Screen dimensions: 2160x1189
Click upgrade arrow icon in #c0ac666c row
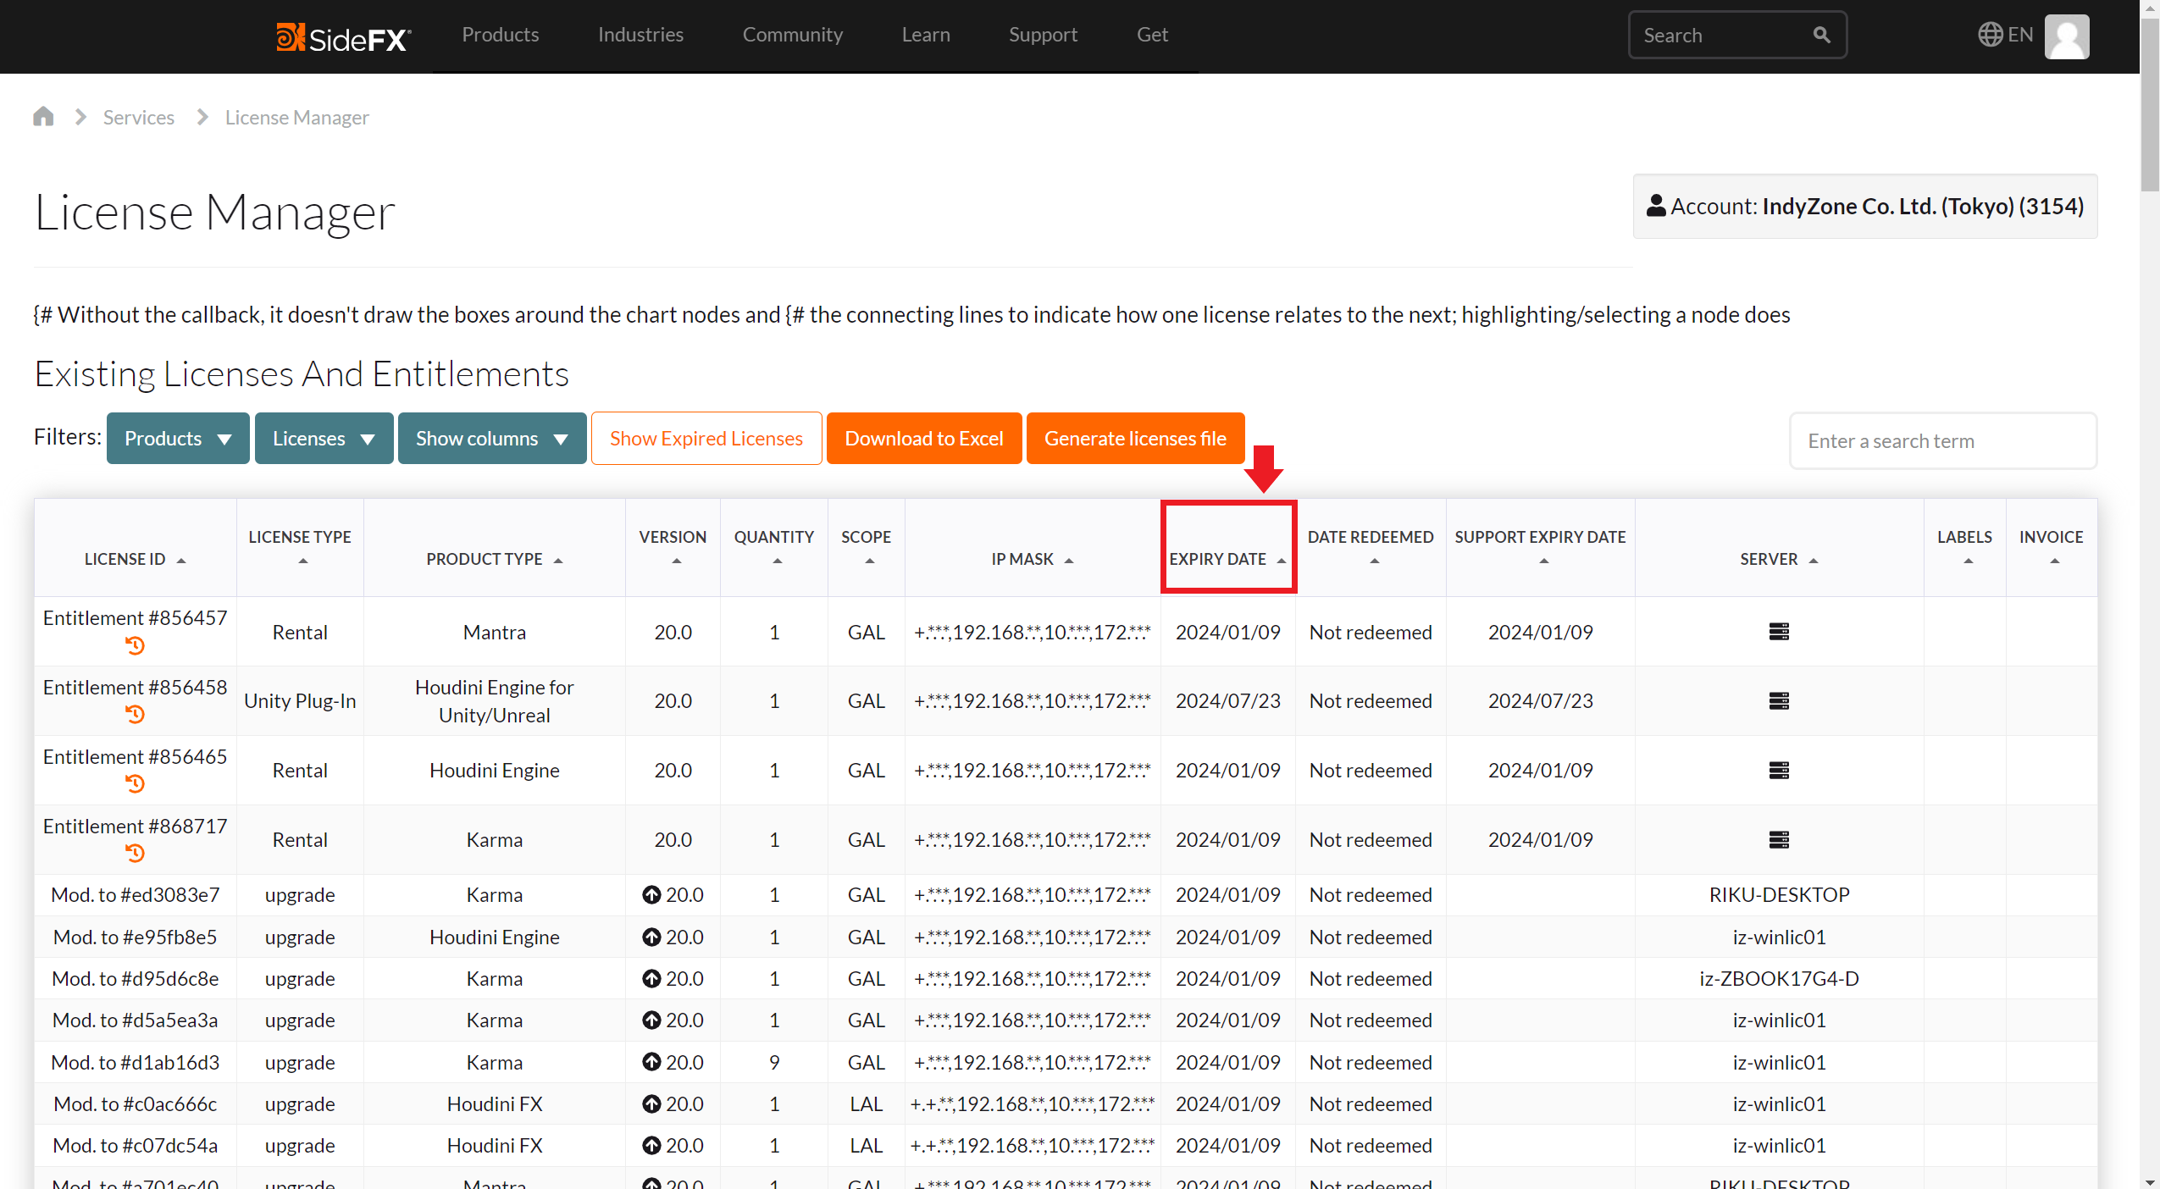tap(651, 1104)
